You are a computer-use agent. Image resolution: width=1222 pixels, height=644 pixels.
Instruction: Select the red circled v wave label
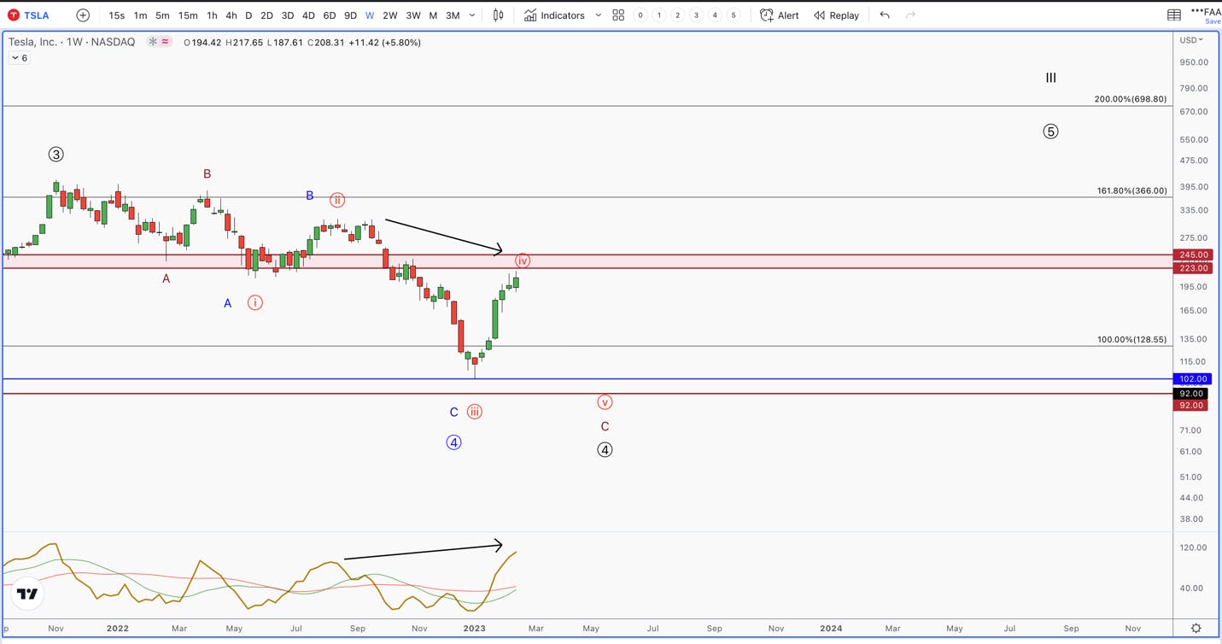[605, 402]
